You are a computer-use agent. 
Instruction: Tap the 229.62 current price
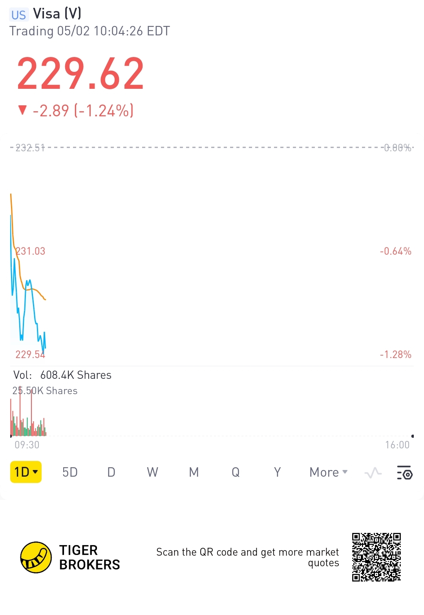(81, 73)
